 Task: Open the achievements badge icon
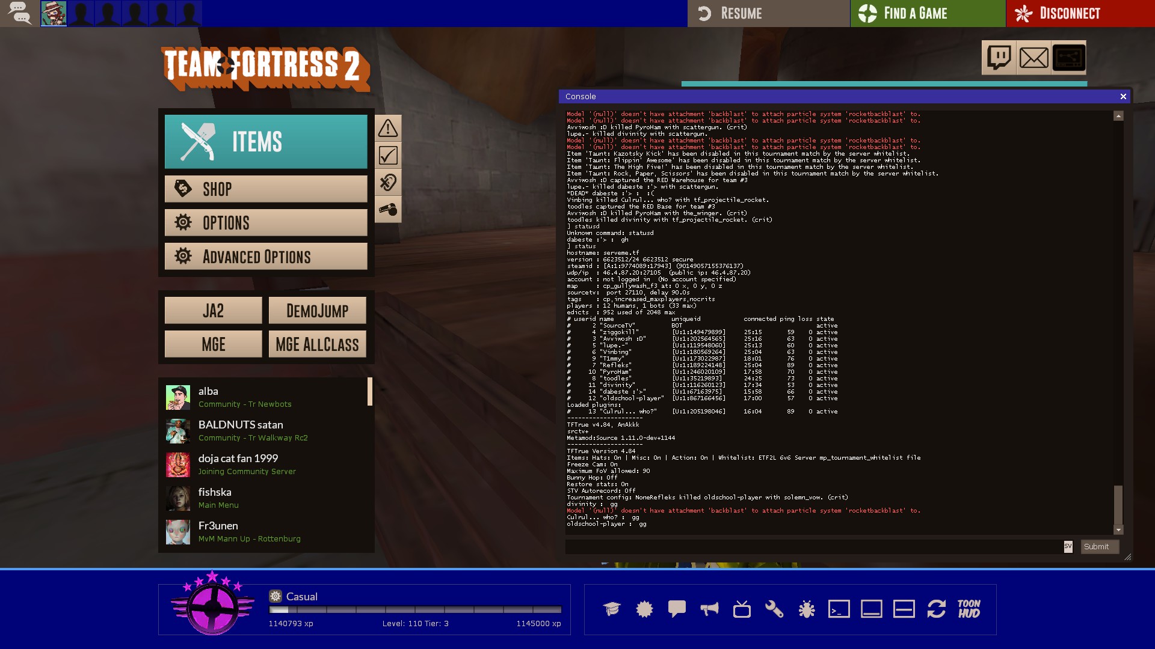tap(644, 609)
